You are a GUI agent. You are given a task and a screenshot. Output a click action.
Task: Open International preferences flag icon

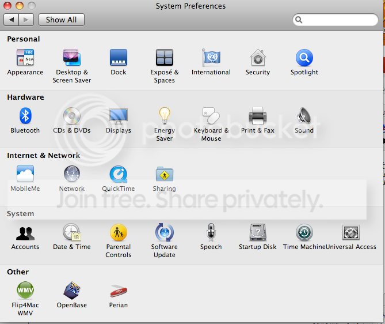211,57
